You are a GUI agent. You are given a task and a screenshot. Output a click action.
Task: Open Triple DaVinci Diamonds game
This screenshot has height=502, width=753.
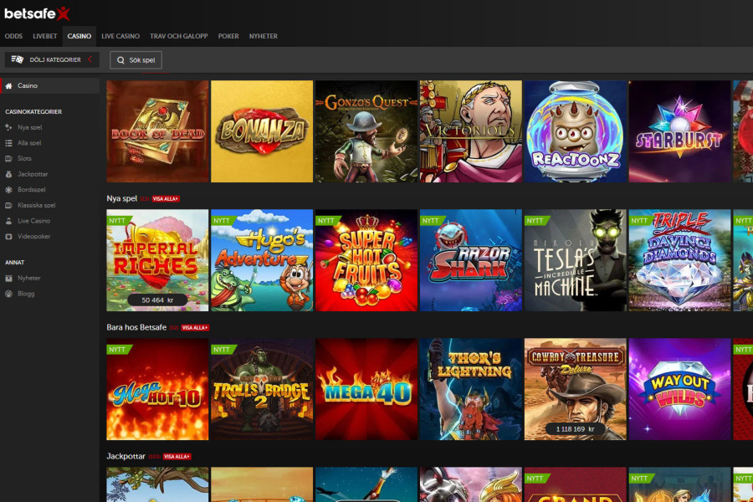click(679, 260)
